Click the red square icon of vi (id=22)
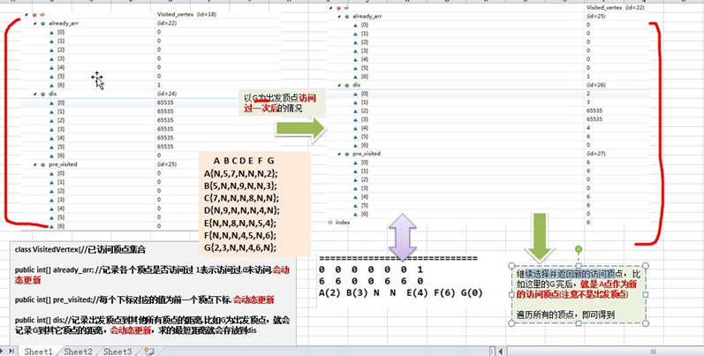 point(338,8)
